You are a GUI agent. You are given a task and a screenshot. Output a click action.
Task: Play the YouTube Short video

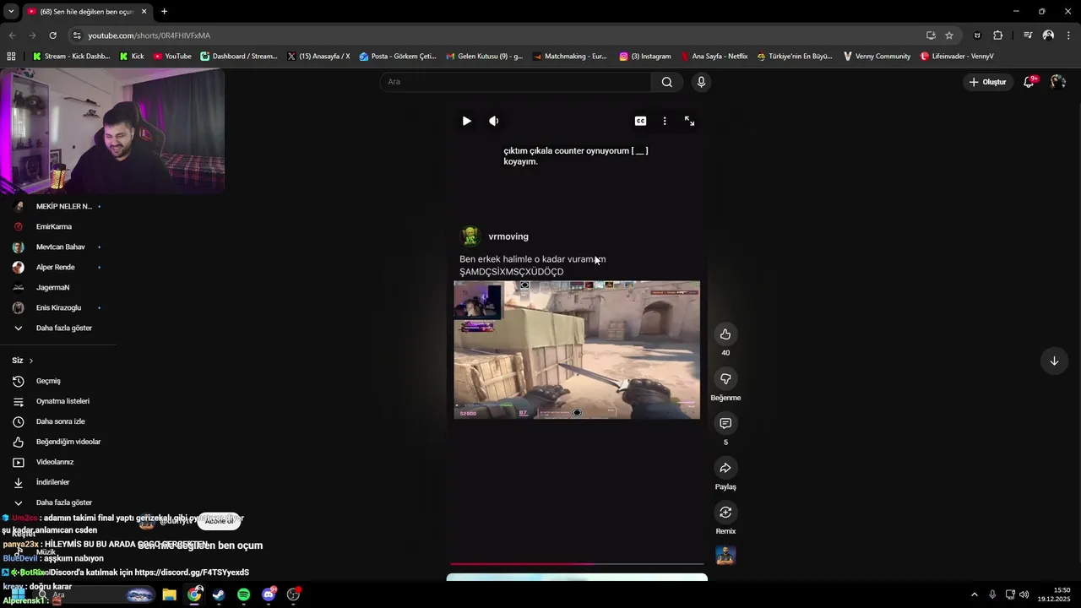[x=466, y=121]
